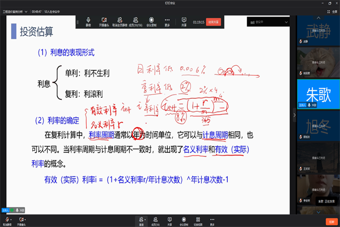
Task: Select the cat avatar participant tile
Action: click(318, 62)
